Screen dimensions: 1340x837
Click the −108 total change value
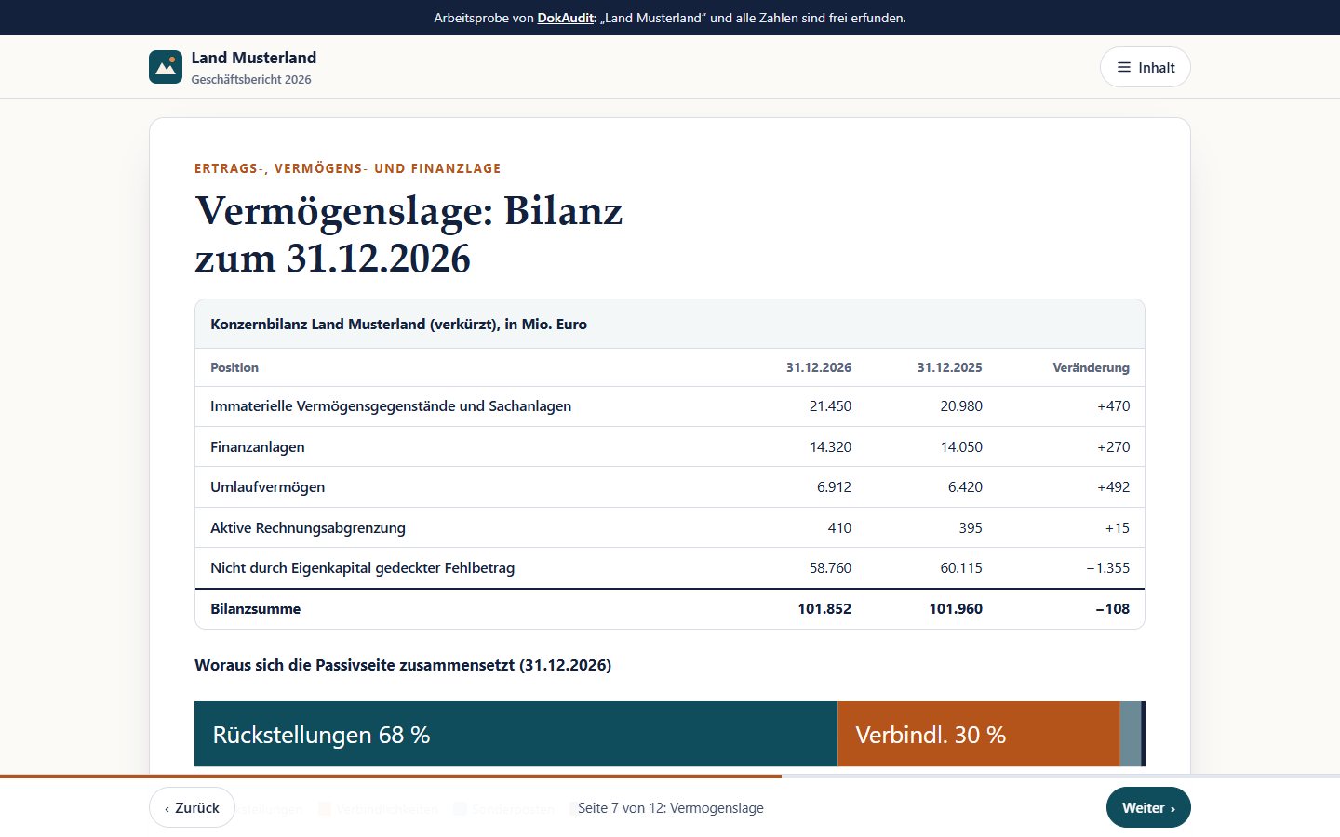1112,608
